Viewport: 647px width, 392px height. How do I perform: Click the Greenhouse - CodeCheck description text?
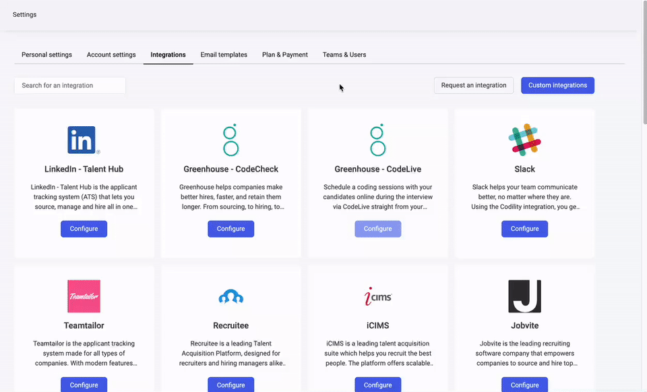point(230,197)
